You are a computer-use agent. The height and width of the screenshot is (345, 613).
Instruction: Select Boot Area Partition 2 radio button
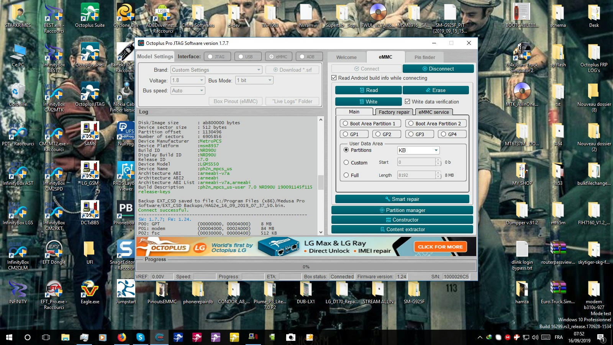(x=411, y=123)
